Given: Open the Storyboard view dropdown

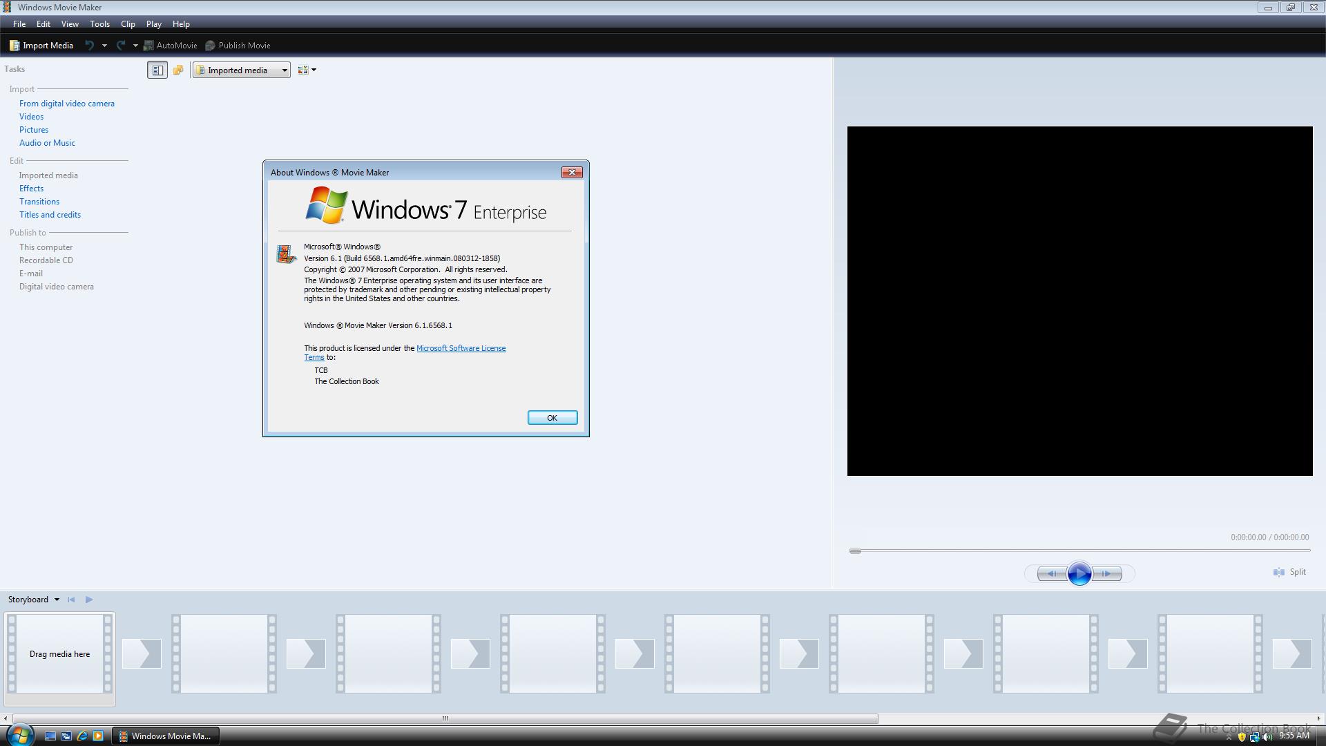Looking at the screenshot, I should [33, 600].
